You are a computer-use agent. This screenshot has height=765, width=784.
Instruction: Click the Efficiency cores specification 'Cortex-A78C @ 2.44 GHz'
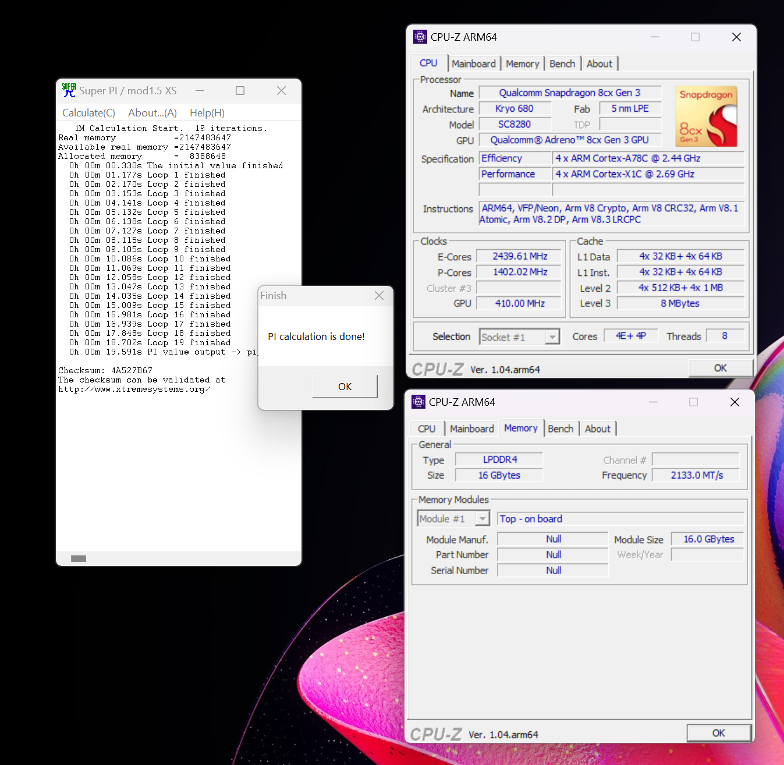pos(648,158)
